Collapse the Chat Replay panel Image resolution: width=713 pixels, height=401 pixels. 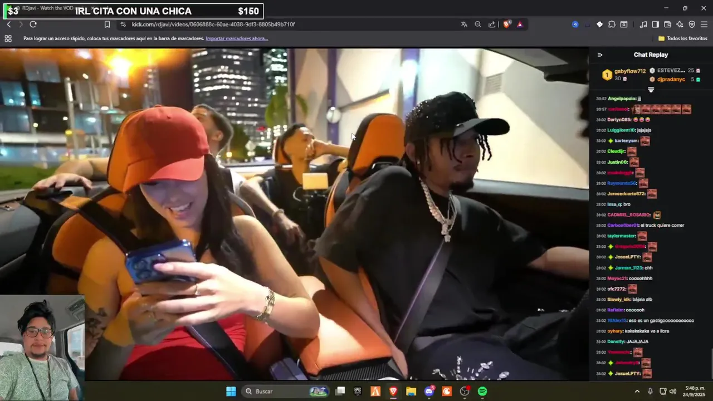tap(599, 55)
